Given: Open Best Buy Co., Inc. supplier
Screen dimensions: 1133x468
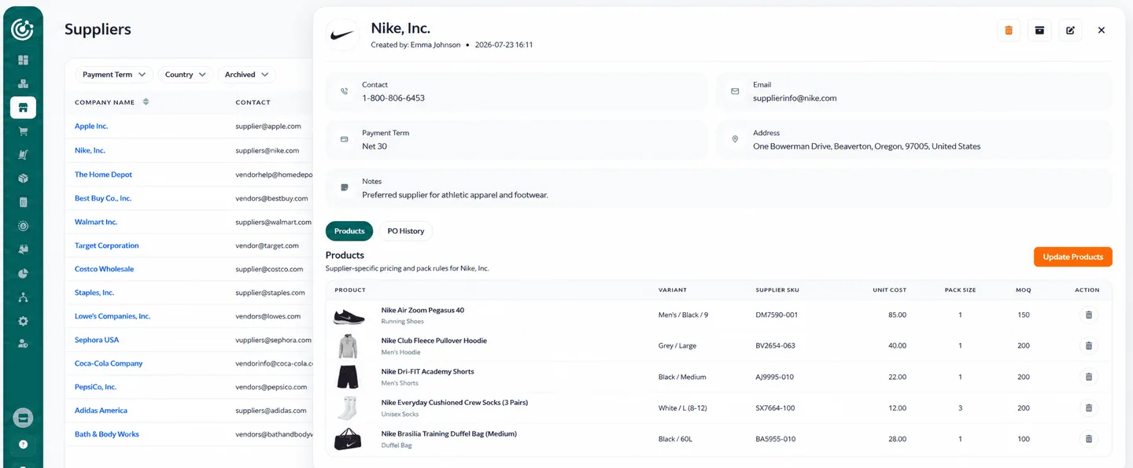Looking at the screenshot, I should pos(103,198).
